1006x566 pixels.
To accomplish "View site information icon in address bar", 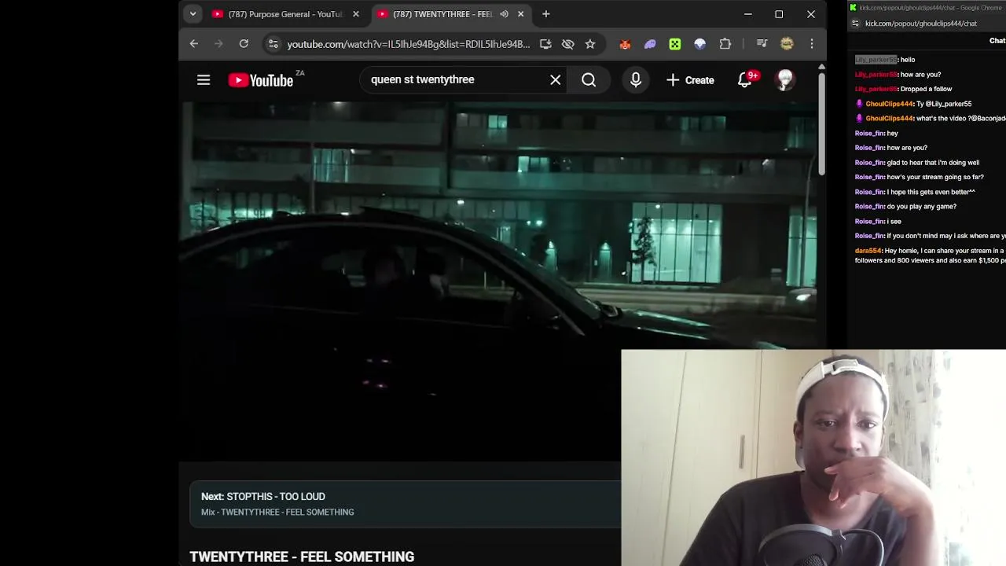I will 272,44.
